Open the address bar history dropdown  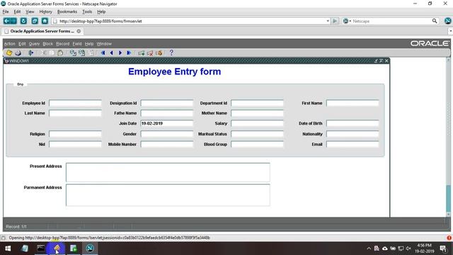click(328, 21)
